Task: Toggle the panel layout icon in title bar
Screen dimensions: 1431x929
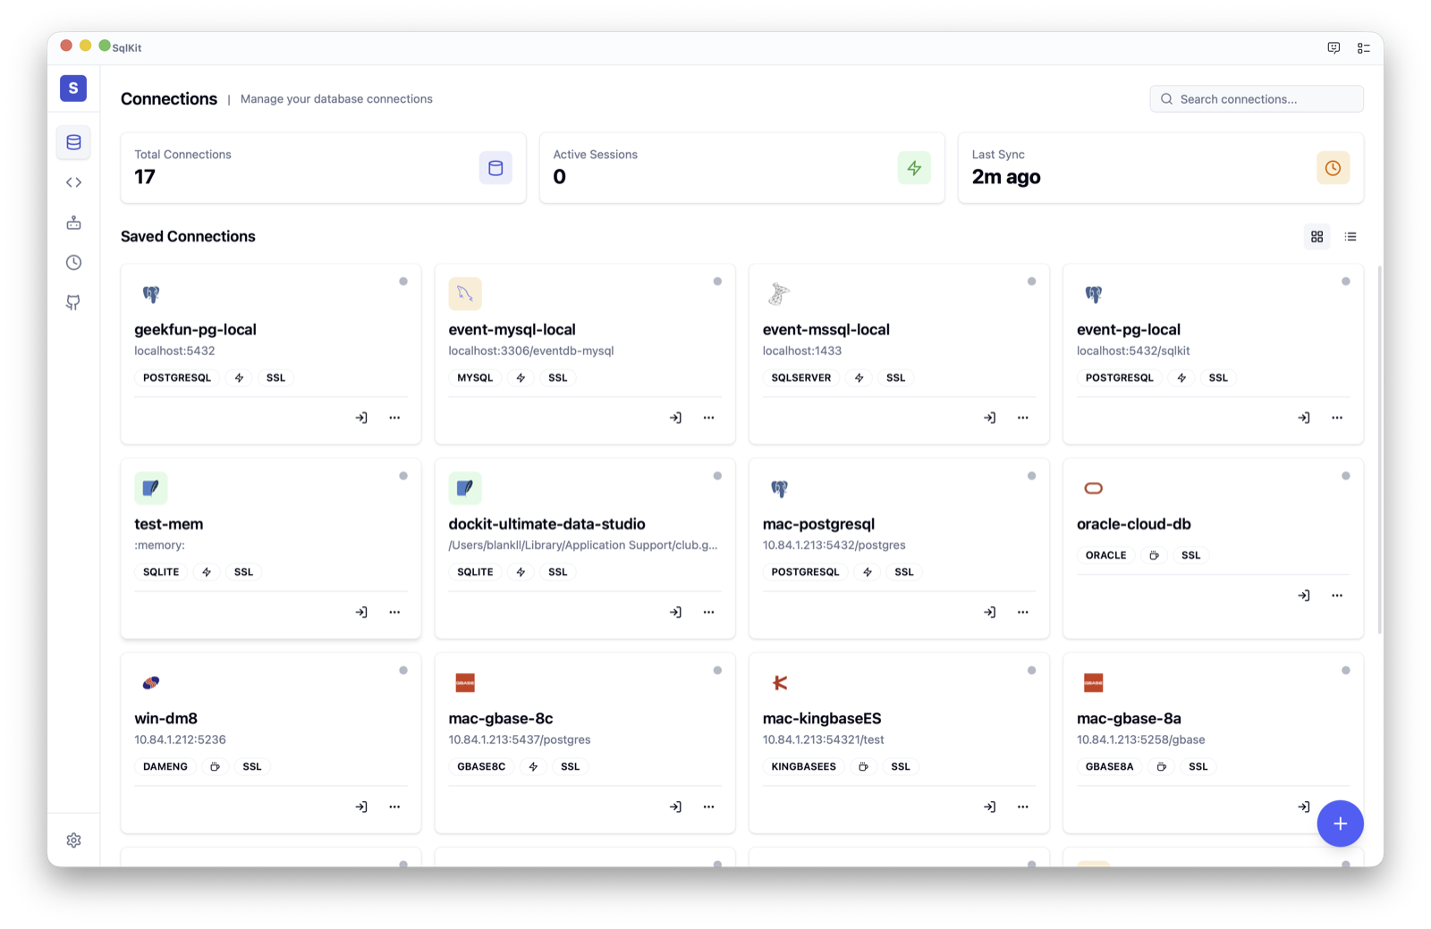Action: (x=1364, y=48)
